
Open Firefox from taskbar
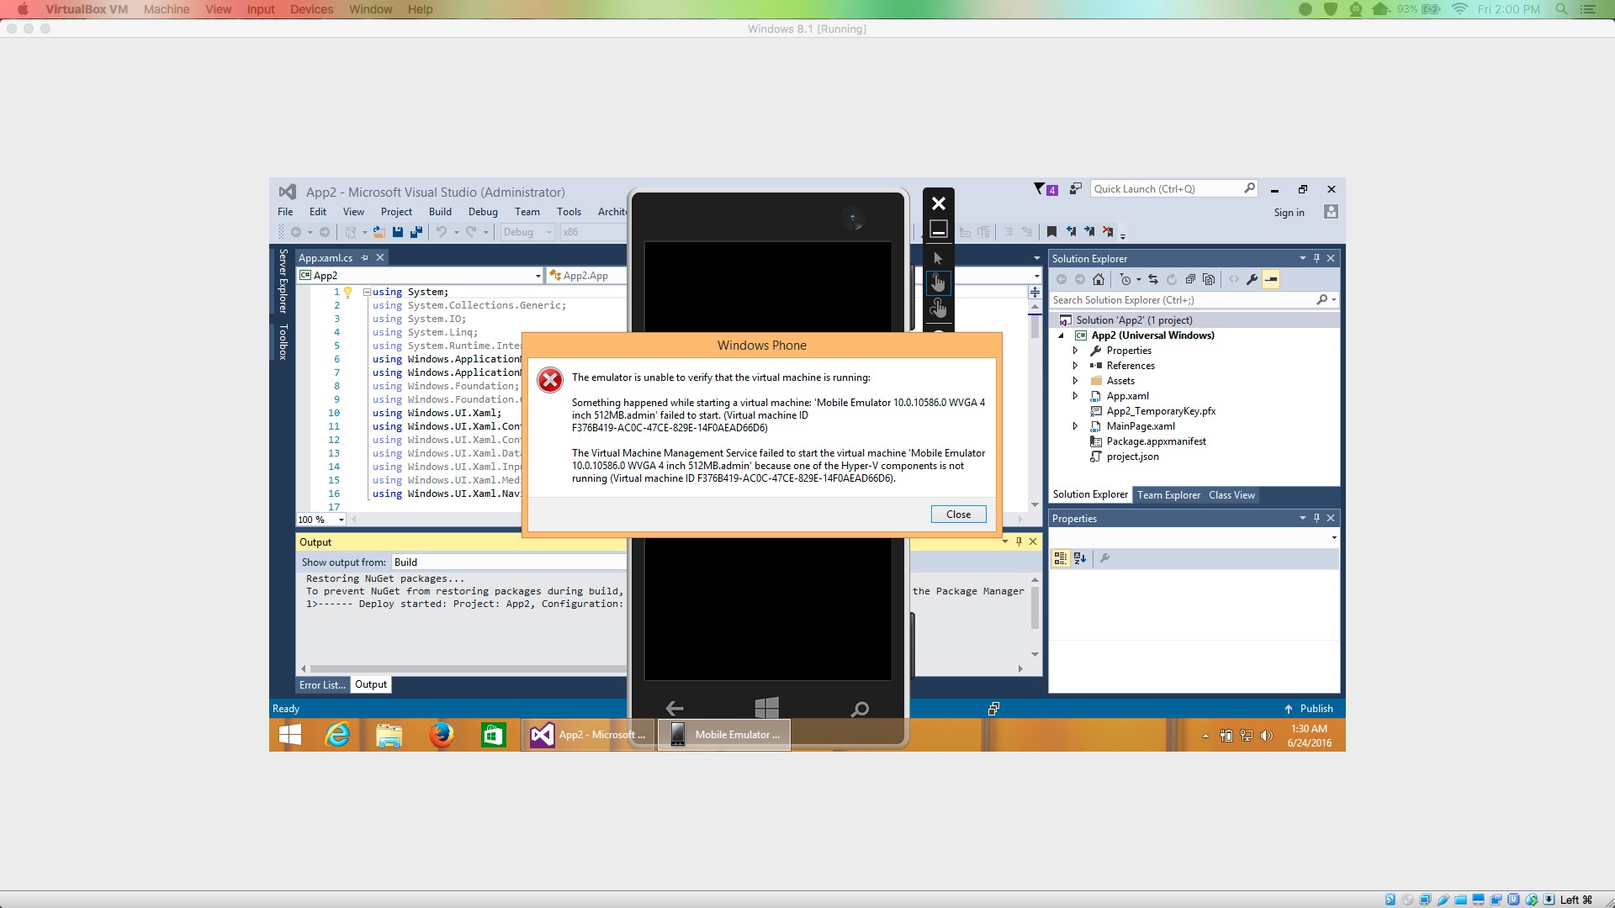coord(441,735)
